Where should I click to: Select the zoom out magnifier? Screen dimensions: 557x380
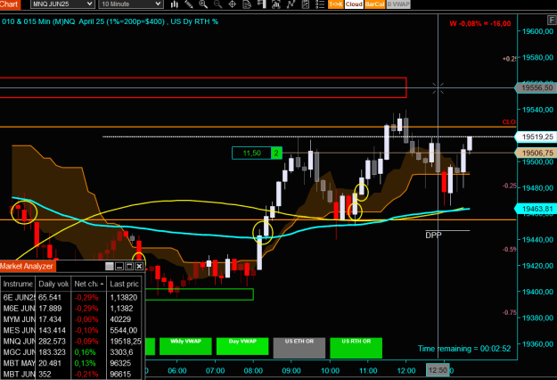[x=217, y=4]
